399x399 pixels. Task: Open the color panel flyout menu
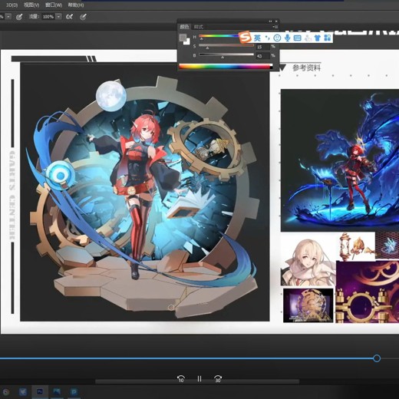pyautogui.click(x=275, y=27)
